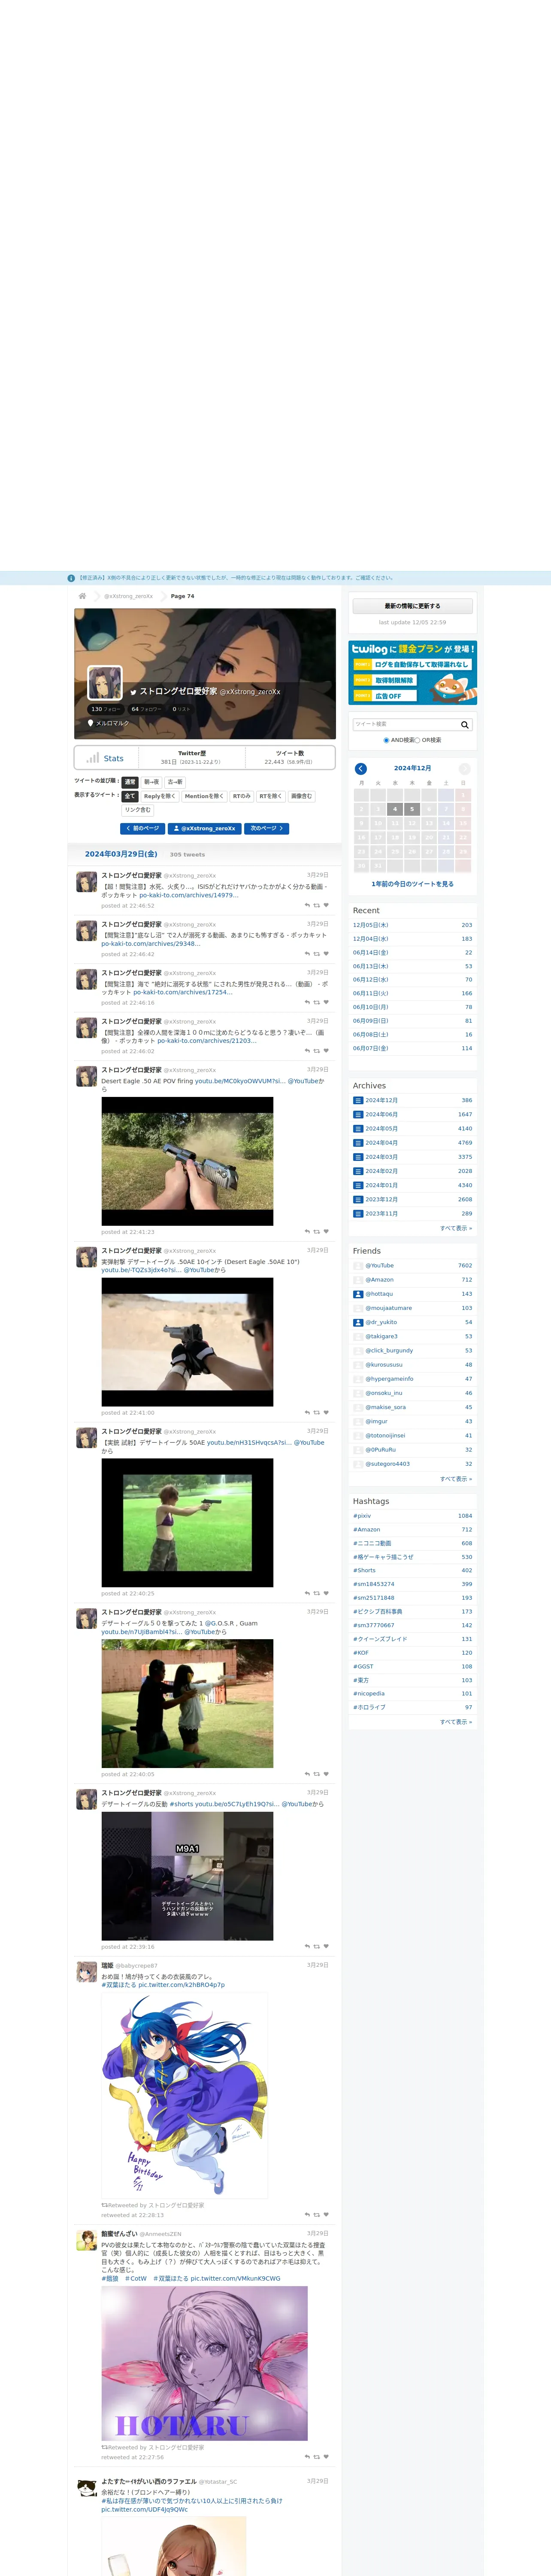Filter tweets with RTを除く
This screenshot has width=551, height=2576.
(x=271, y=796)
